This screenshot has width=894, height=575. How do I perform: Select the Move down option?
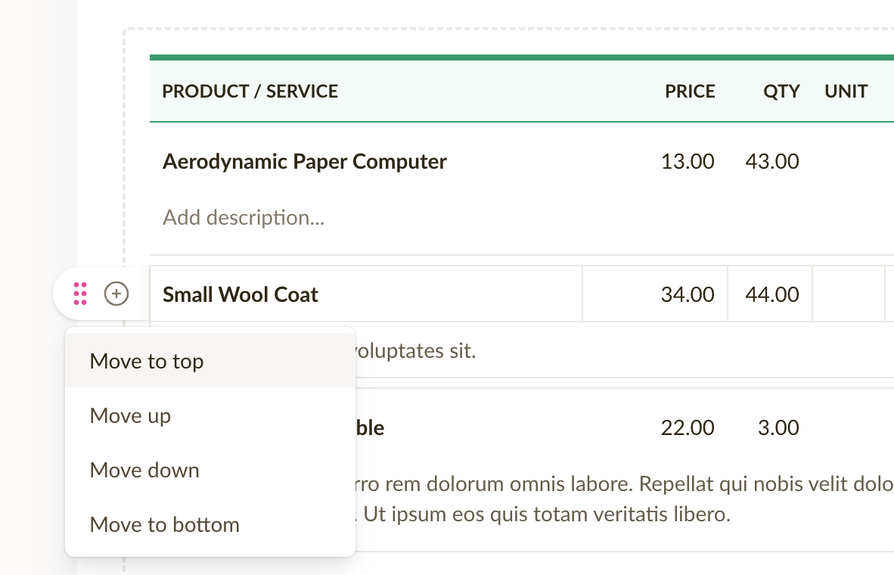210,470
